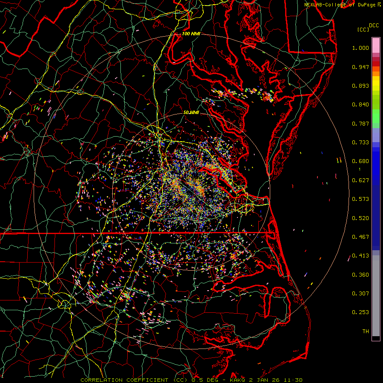Screen dimensions: 383x383
Task: Click the 0.360 legend value
Action: 360,275
